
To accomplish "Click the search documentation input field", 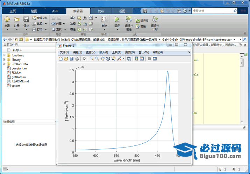I will tap(212, 11).
